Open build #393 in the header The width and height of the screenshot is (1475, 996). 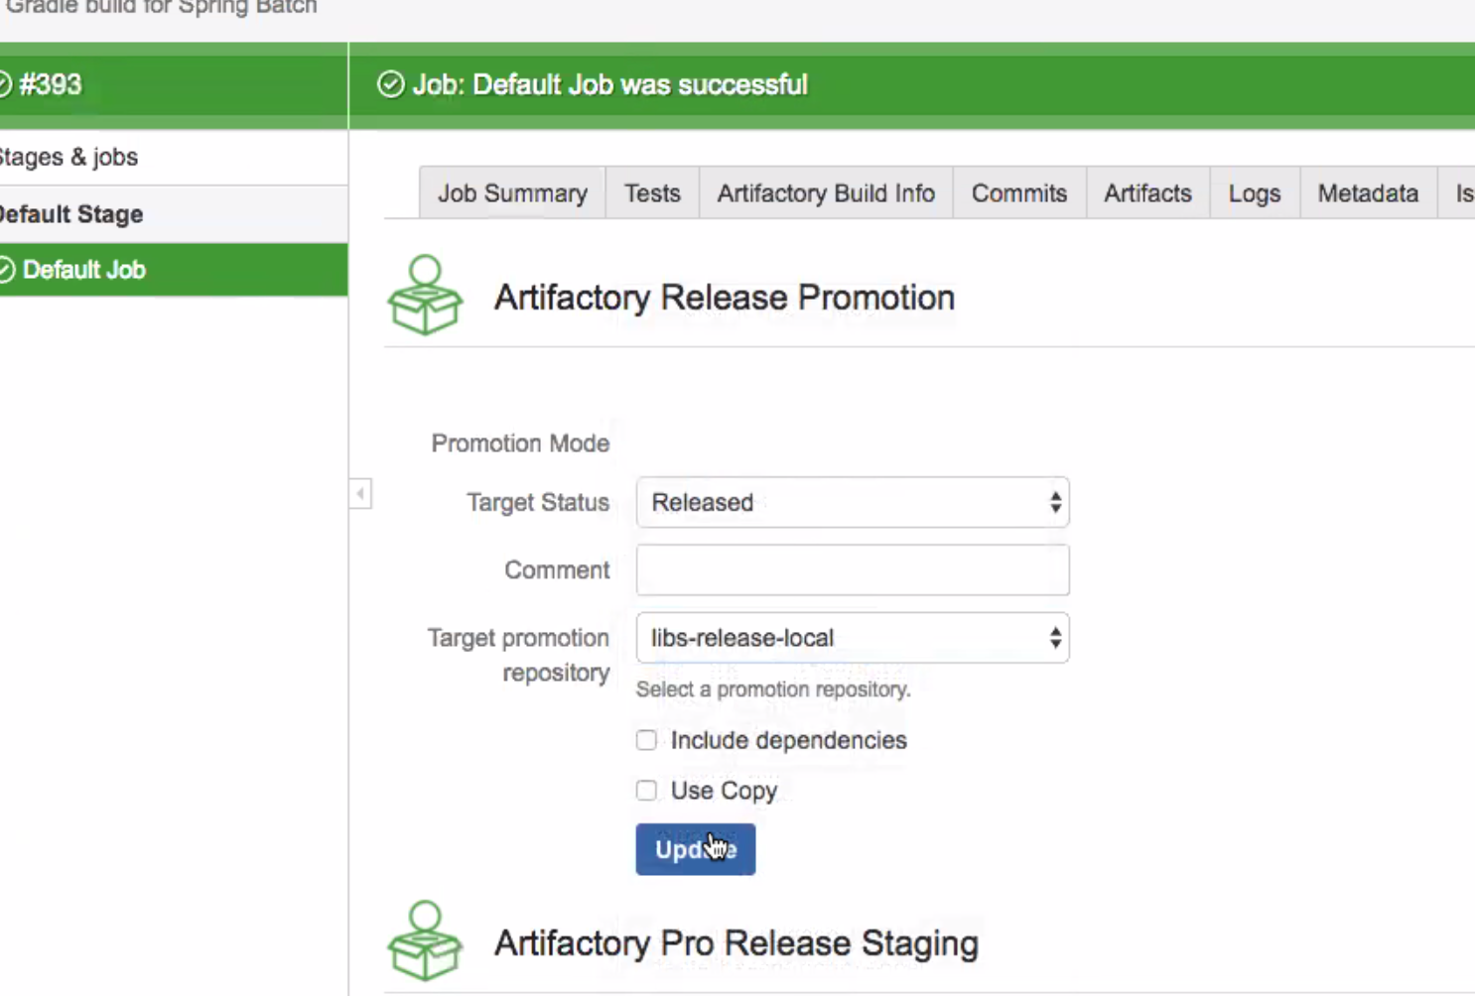click(x=50, y=84)
